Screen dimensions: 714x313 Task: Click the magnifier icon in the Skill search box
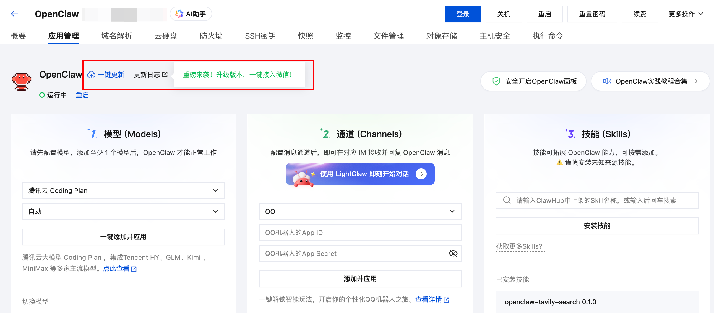click(x=507, y=200)
